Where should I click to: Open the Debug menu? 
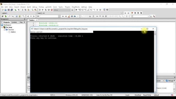[35, 7]
